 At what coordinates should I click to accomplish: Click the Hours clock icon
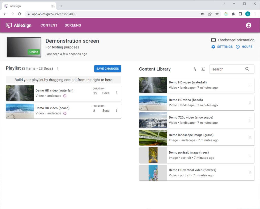pos(238,47)
